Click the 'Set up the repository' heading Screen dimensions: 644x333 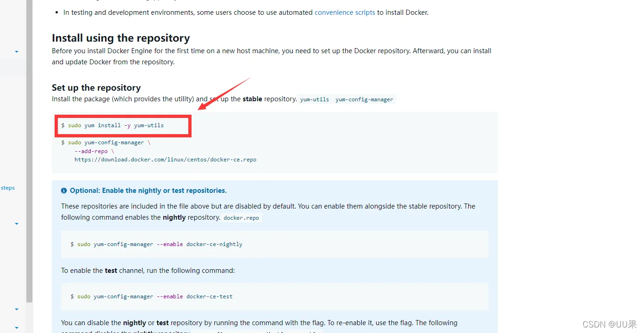point(96,87)
